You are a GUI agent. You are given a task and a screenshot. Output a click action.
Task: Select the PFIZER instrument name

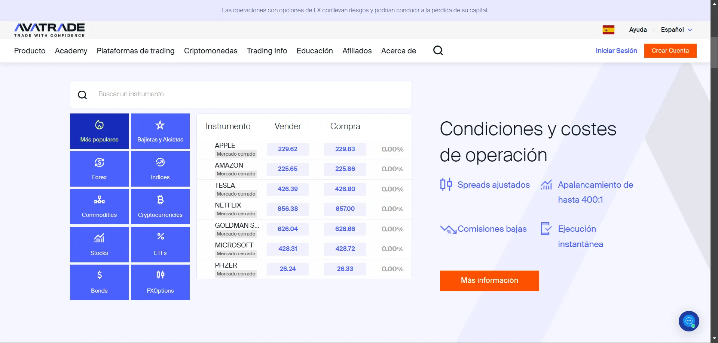point(226,265)
